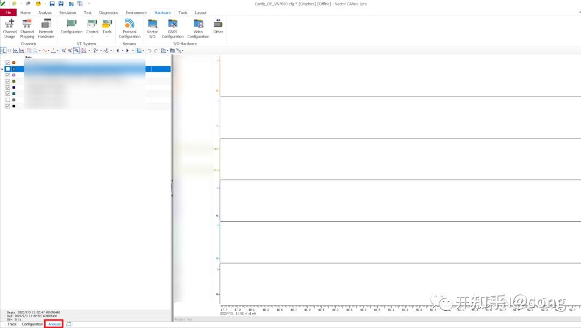
Task: Open VT System Configuration
Action: 72,26
